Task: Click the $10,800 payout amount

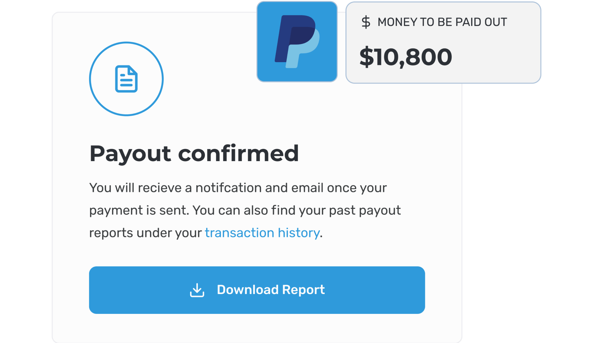Action: [x=406, y=57]
